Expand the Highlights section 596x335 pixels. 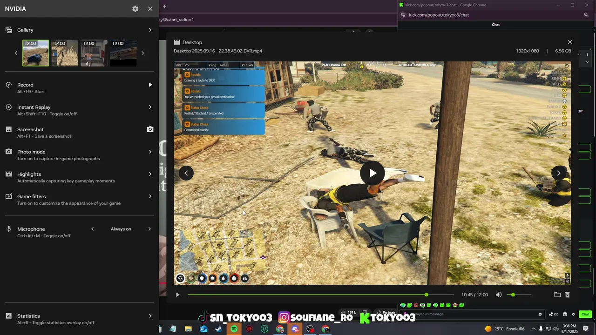point(150,174)
